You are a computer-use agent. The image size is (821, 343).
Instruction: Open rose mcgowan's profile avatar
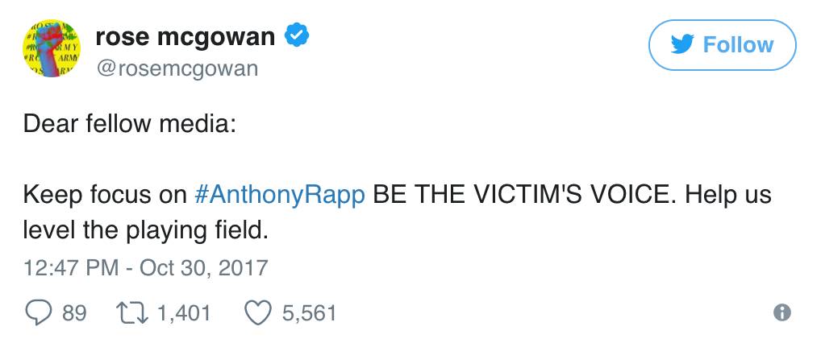click(50, 50)
